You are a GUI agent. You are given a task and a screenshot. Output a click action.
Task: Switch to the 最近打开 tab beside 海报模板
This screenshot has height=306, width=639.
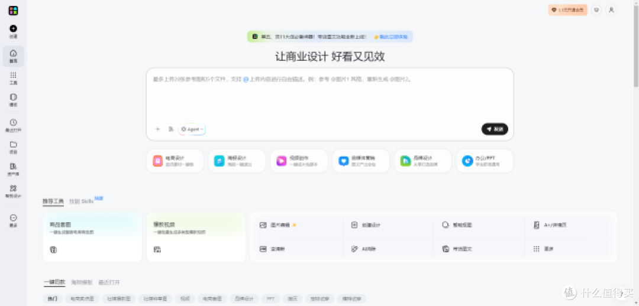(x=109, y=282)
